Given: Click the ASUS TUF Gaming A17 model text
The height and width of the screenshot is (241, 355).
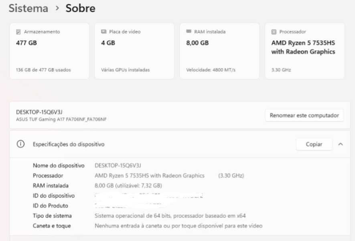Looking at the screenshot, I should tap(61, 119).
